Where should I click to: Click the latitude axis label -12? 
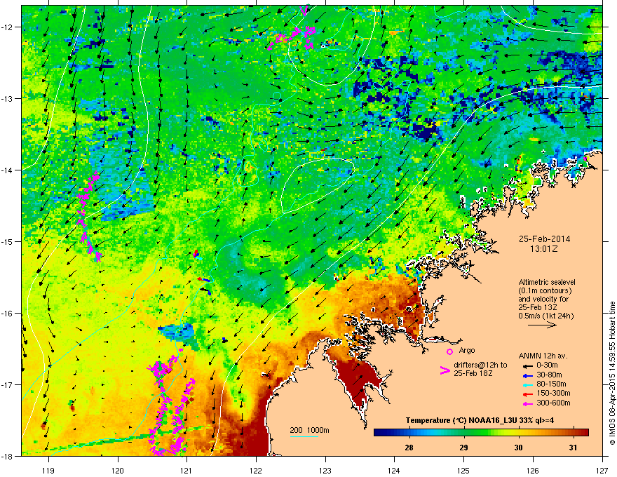8,27
